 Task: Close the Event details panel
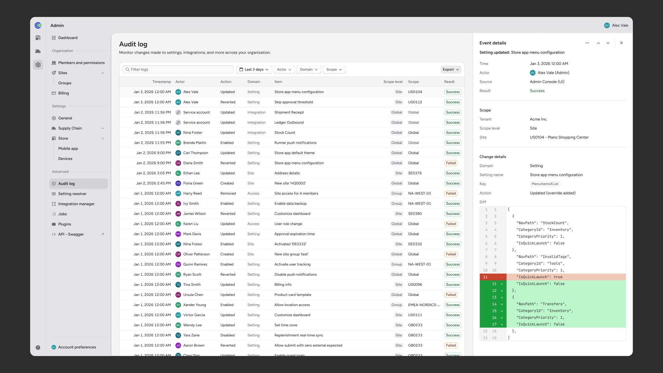point(622,43)
